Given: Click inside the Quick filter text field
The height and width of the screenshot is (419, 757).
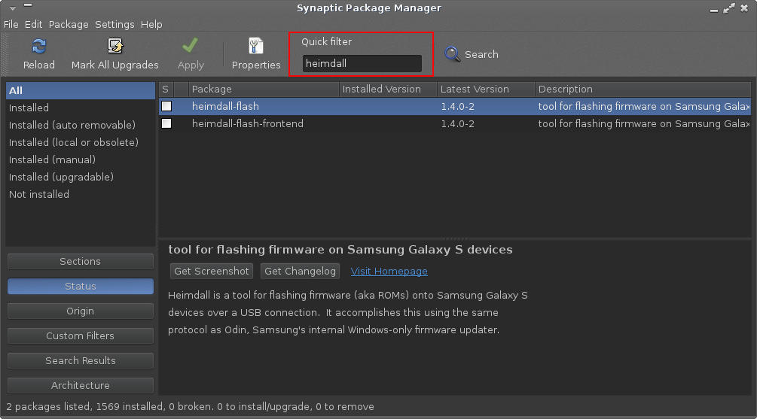Looking at the screenshot, I should click(x=362, y=64).
